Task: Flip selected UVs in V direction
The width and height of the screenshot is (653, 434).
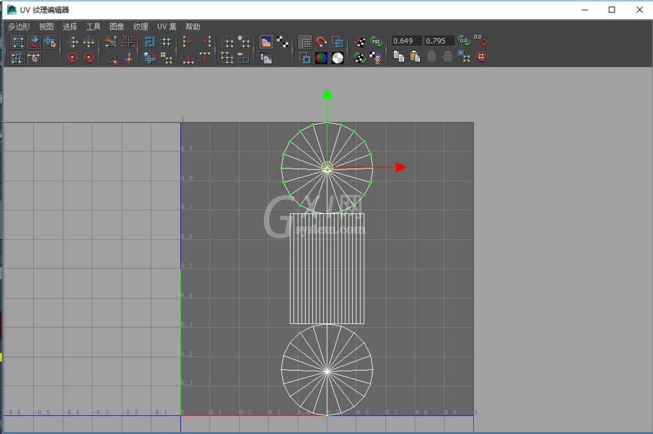Action: (x=89, y=42)
